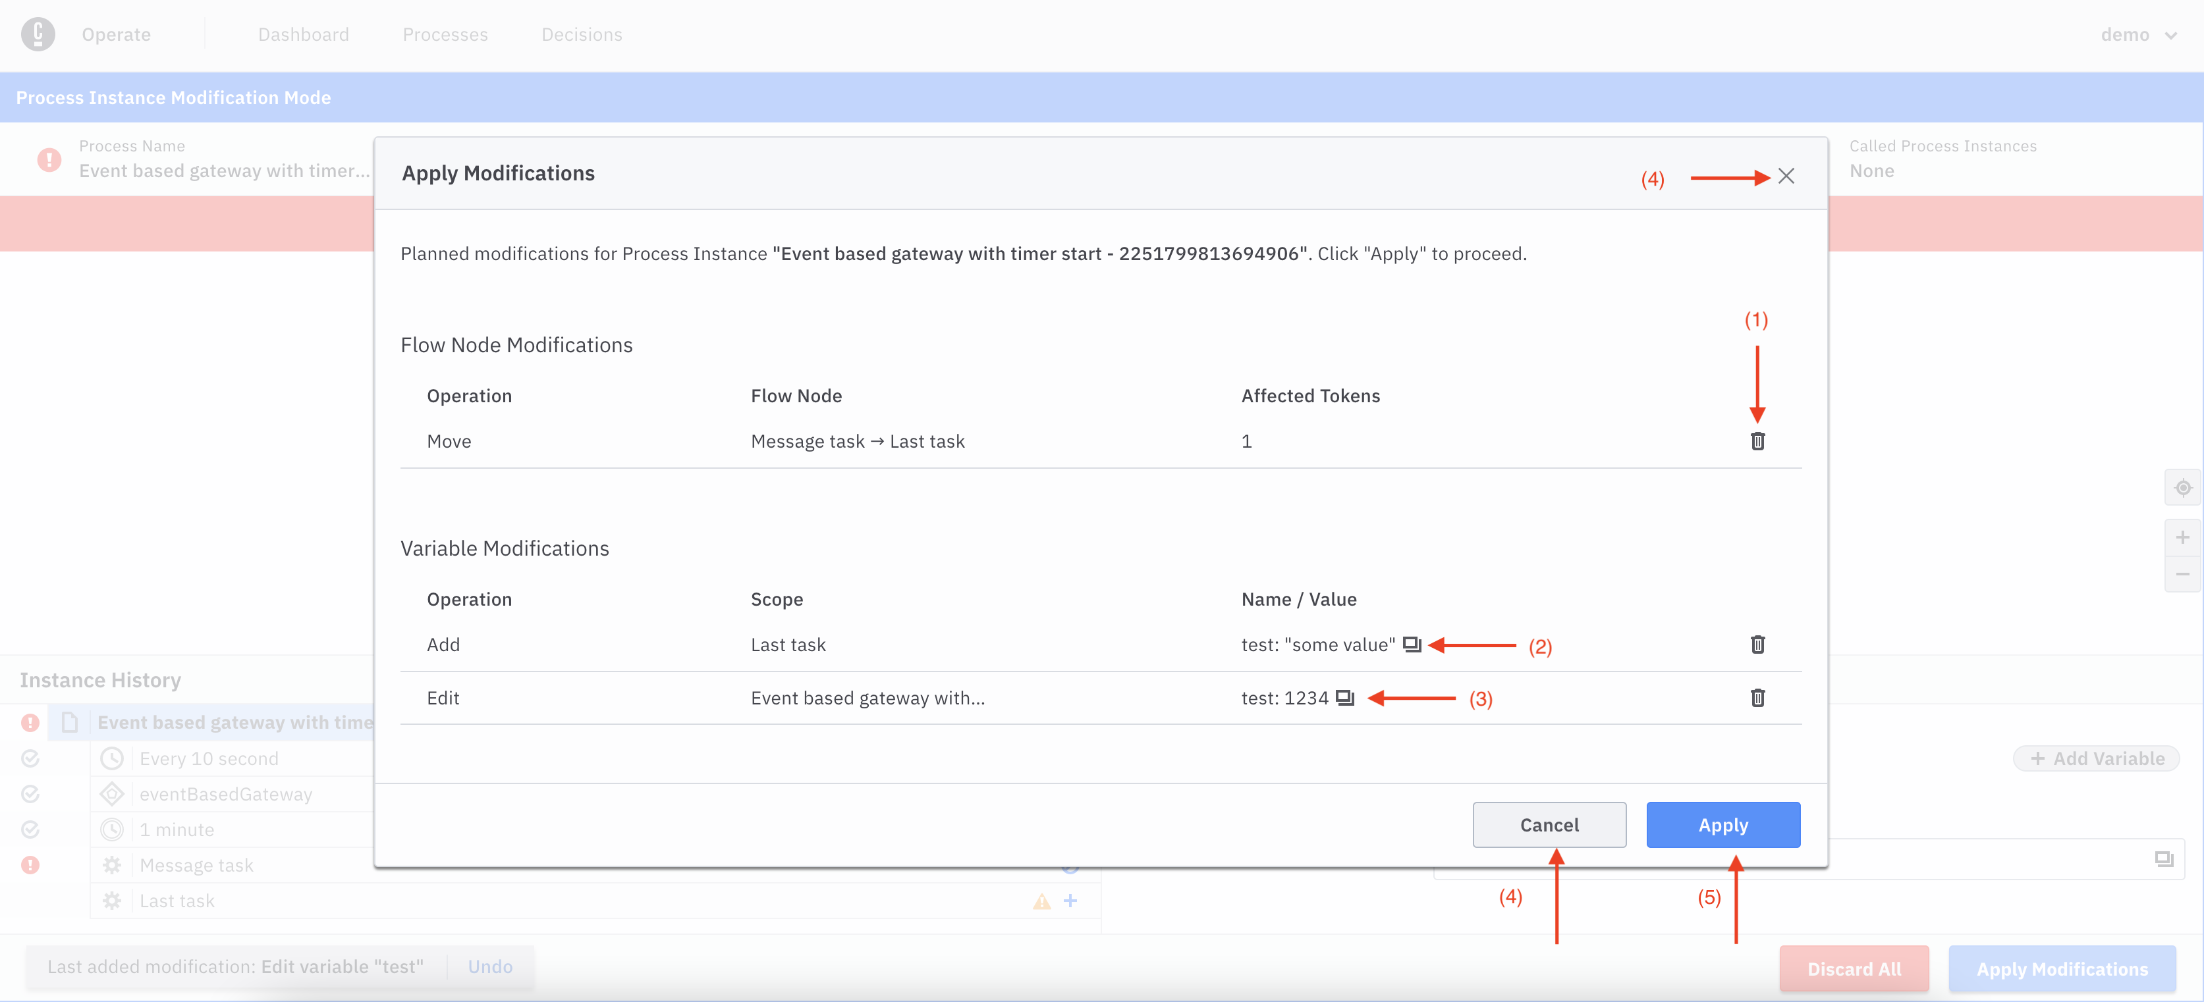Open the demo user dropdown

coord(2138,34)
